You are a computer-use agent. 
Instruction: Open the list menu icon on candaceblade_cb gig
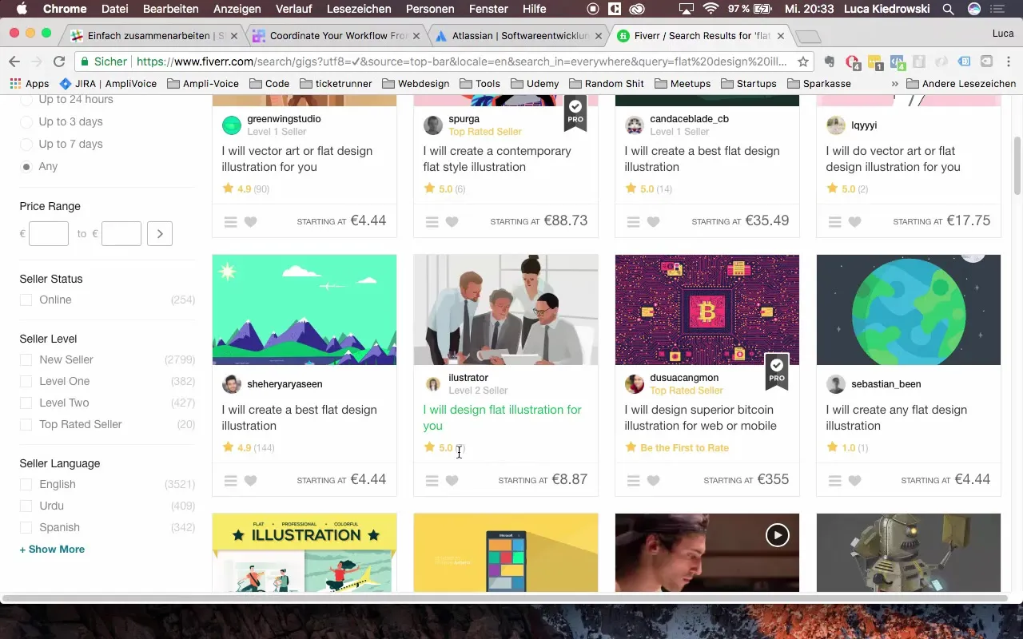pyautogui.click(x=633, y=221)
